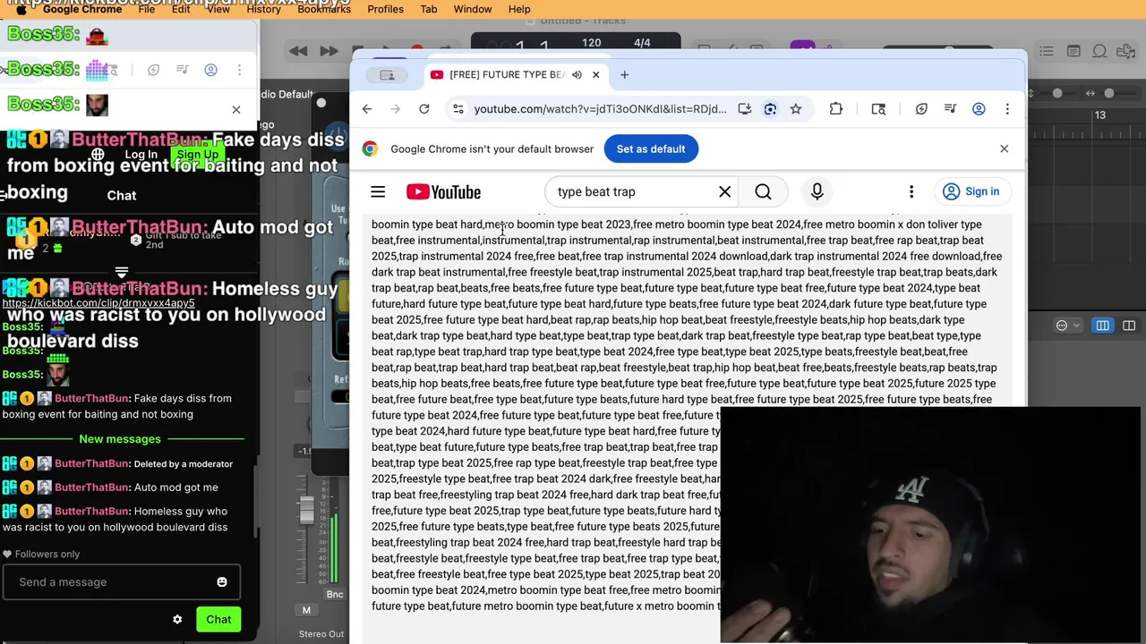Click Sign in on YouTube

(971, 191)
